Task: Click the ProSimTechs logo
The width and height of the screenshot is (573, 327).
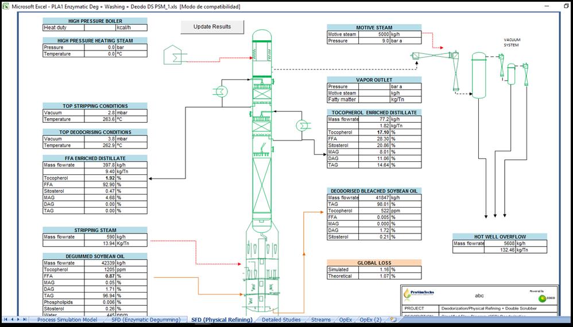Action: 420,293
